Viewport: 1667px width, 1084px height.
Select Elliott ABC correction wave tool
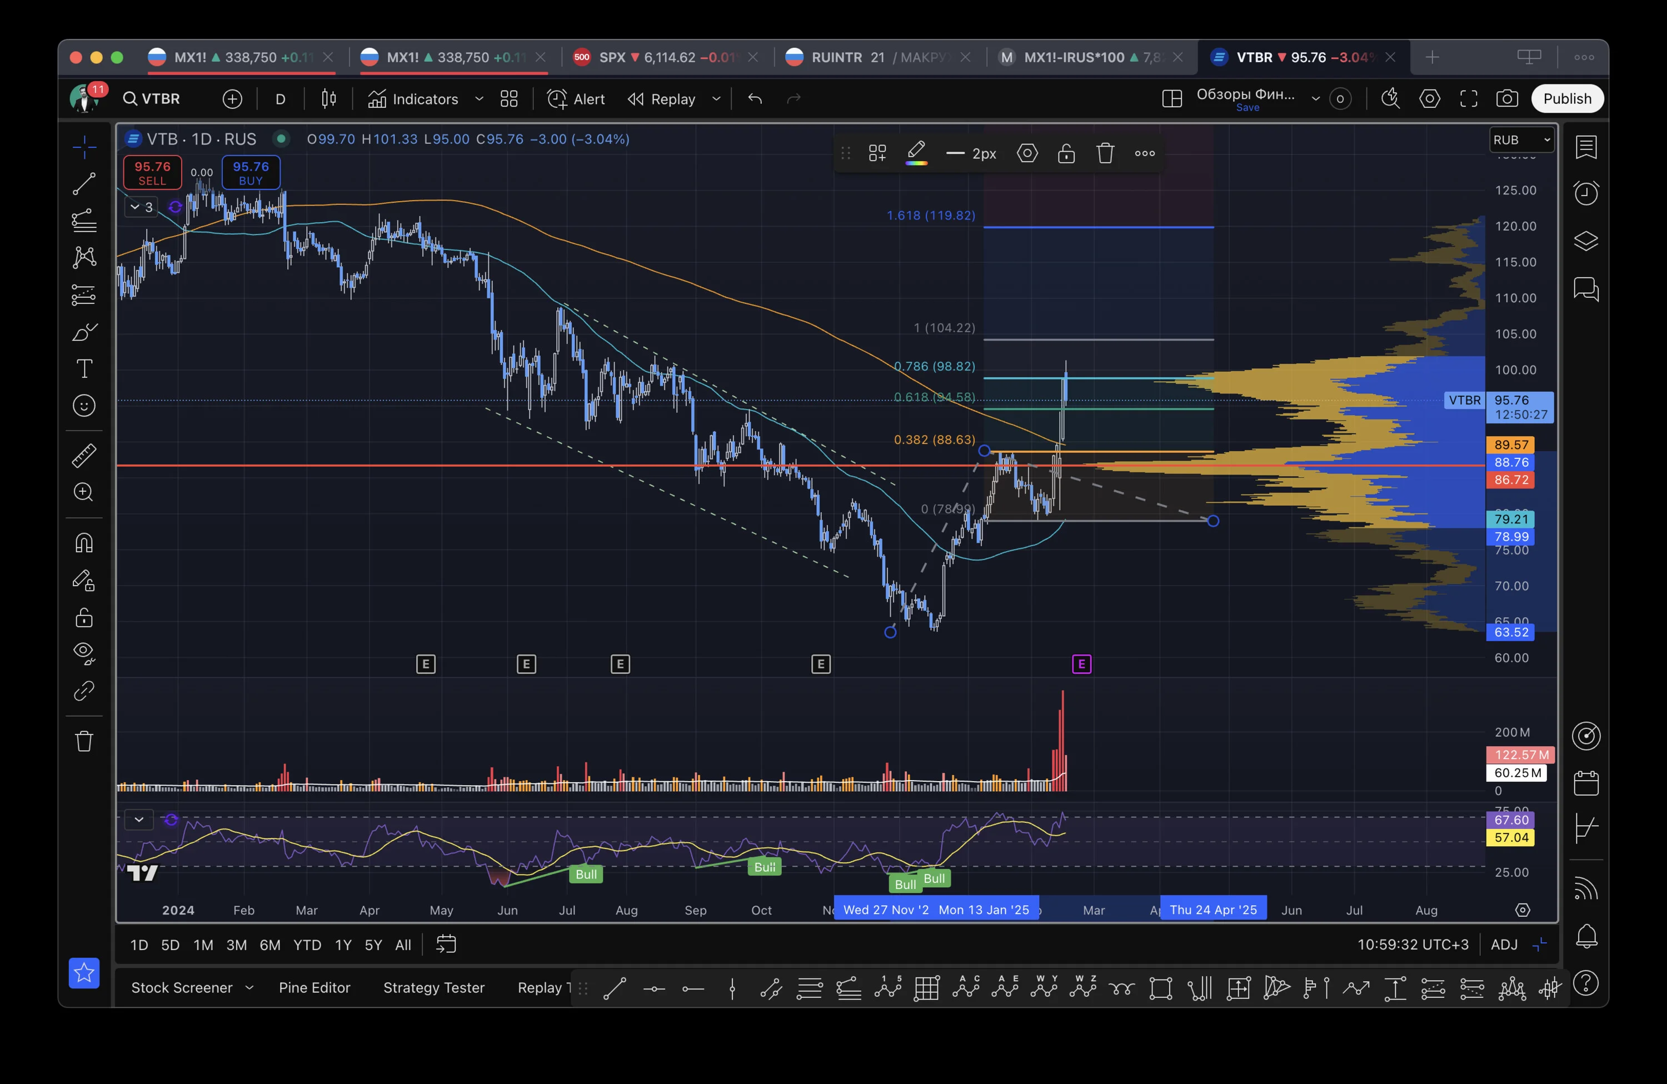tap(966, 988)
